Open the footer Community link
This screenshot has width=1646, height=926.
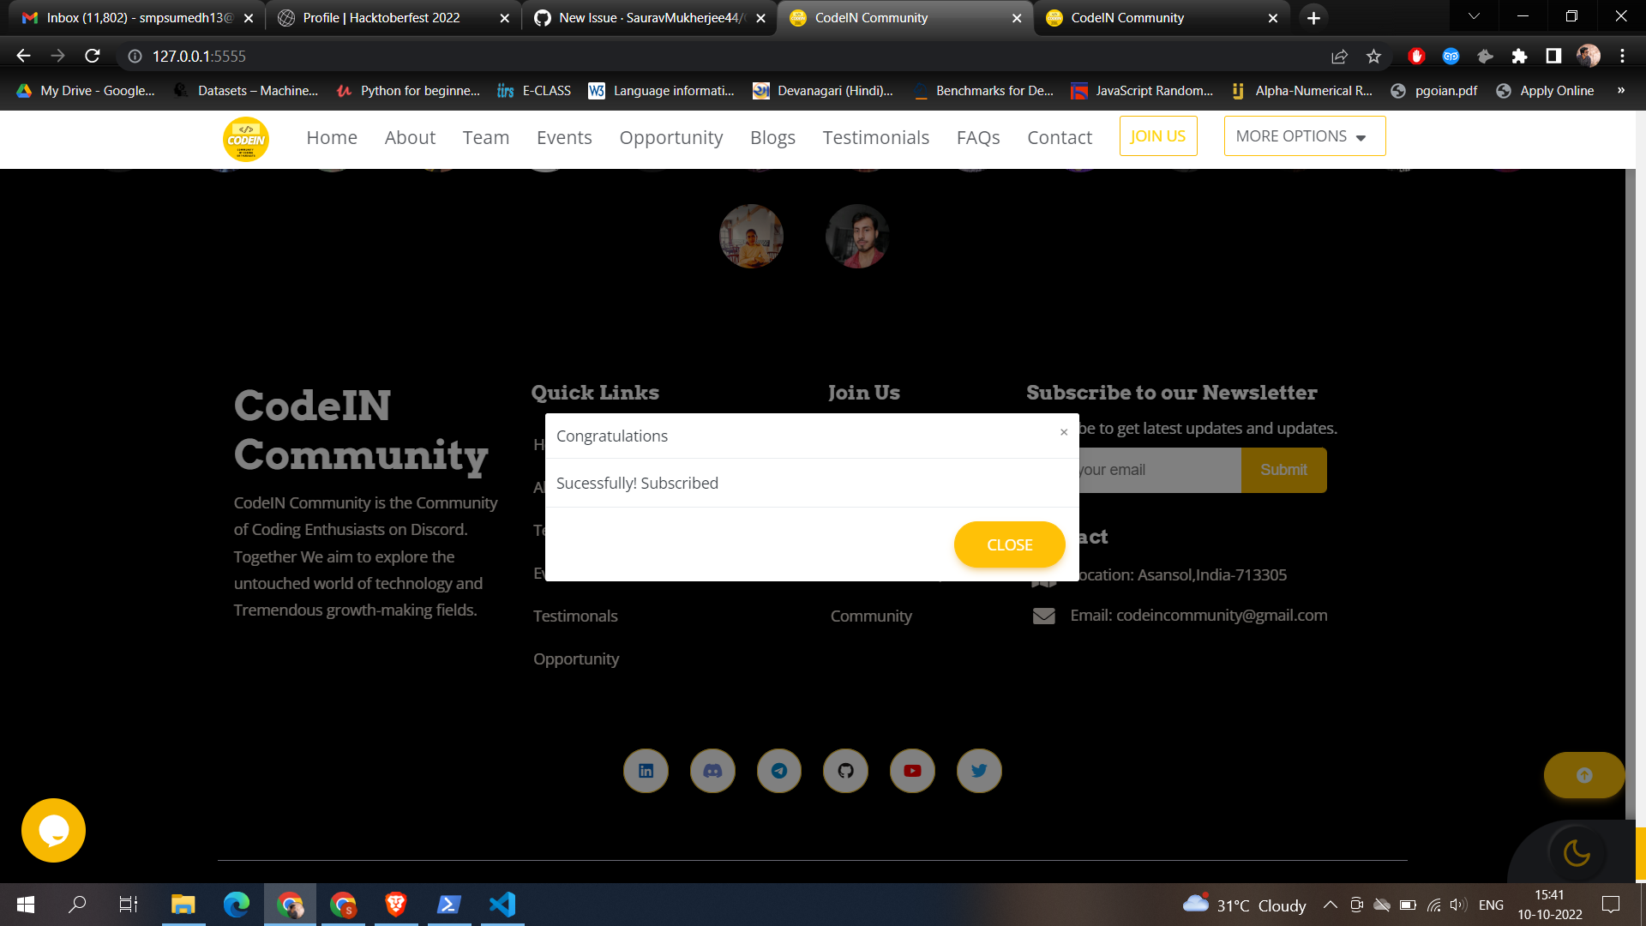871,616
